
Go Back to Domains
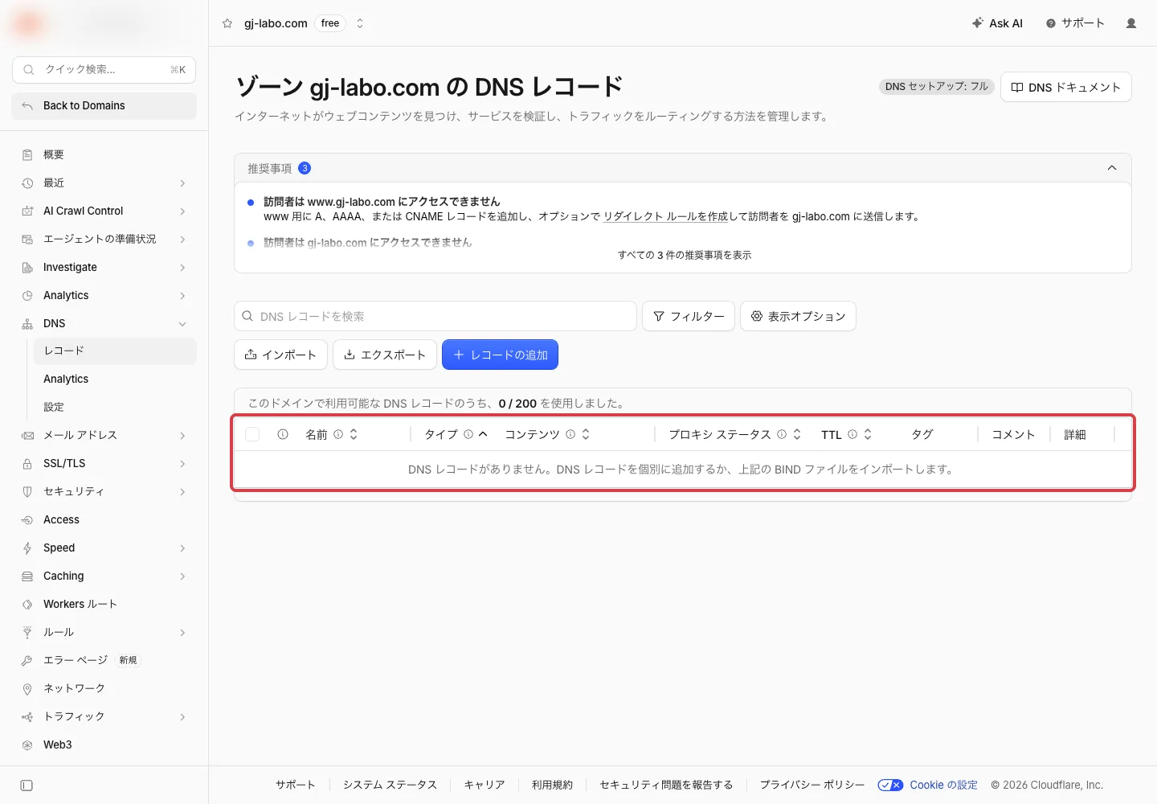104,105
